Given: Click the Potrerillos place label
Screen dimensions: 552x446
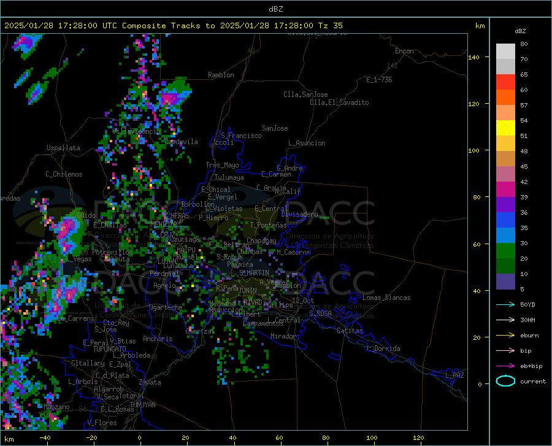Looking at the screenshot, I should click(x=112, y=252).
